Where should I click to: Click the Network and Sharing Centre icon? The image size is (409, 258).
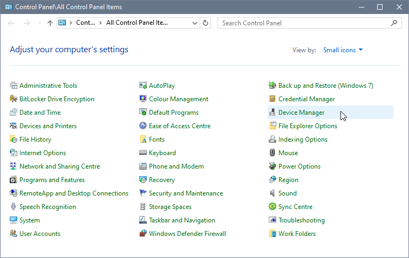point(13,166)
